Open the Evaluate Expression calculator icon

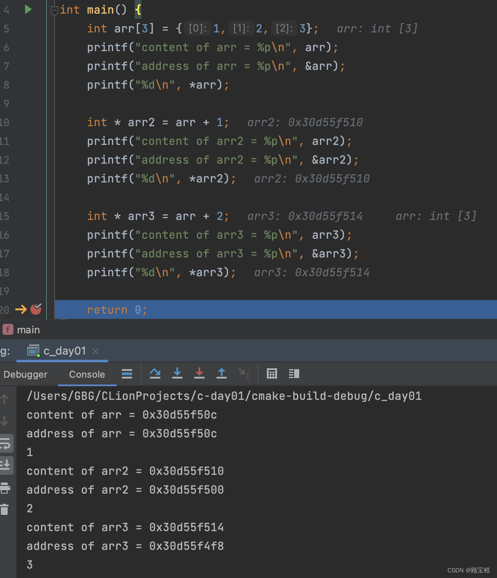(x=272, y=374)
